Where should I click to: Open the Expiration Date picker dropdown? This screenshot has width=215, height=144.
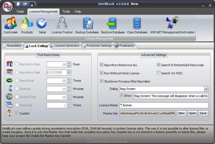(69, 73)
